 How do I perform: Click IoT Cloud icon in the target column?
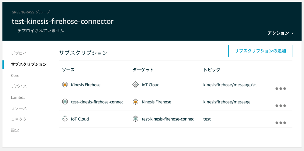tap(136, 85)
